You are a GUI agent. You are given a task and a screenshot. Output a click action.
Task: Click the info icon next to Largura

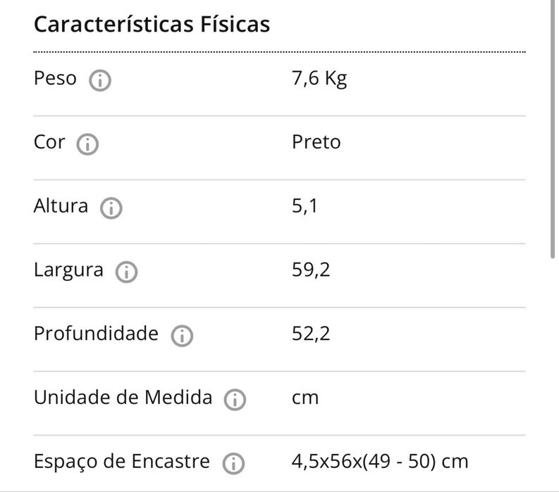coord(126,272)
